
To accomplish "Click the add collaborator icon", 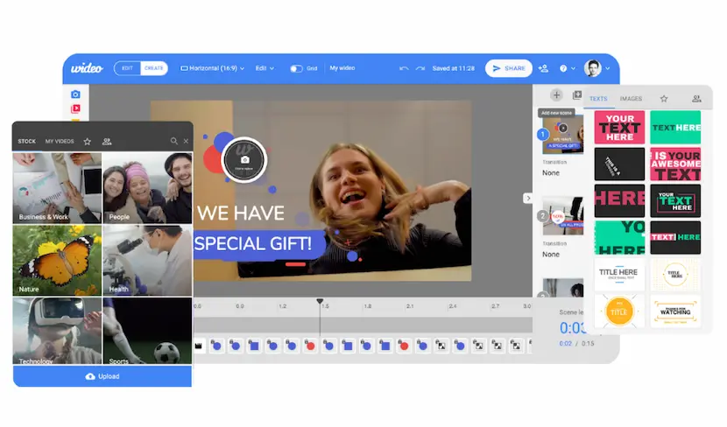I will (x=543, y=68).
